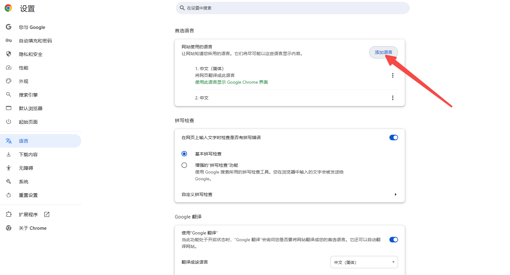Open 关于 Chrome page
Viewport: 510px width, 275px height.
coord(33,228)
